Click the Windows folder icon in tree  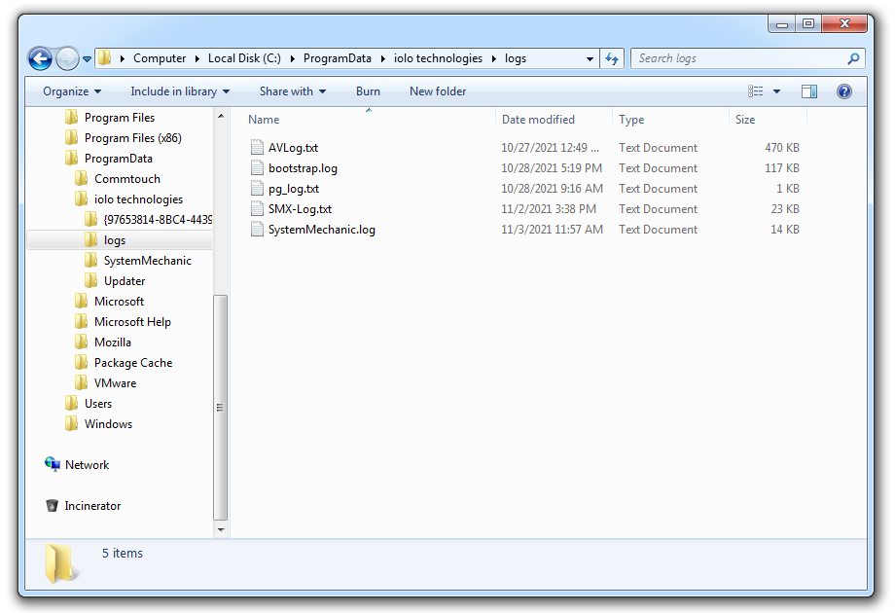71,424
